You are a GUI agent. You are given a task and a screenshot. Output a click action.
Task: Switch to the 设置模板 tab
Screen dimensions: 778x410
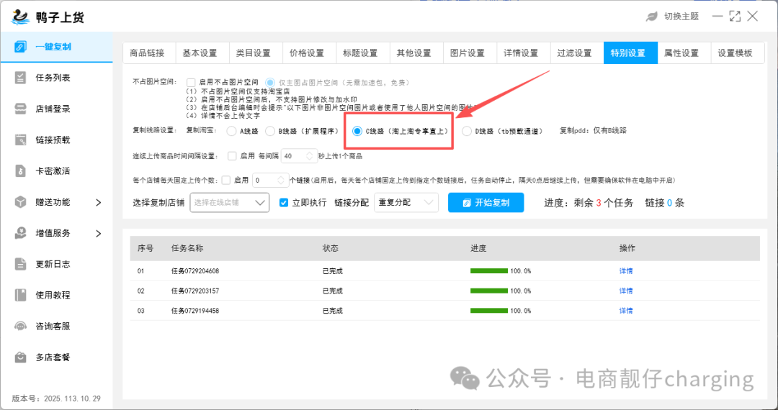pyautogui.click(x=738, y=53)
